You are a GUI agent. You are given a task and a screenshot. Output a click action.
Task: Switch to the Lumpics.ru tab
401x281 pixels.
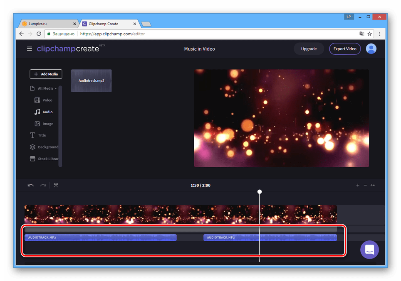tap(49, 24)
